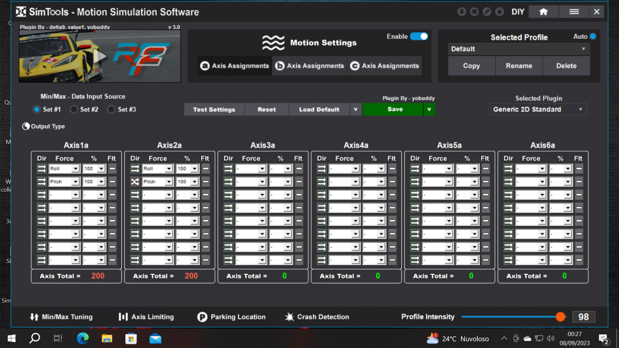
Task: Expand Save button arrow options
Action: tap(429, 109)
